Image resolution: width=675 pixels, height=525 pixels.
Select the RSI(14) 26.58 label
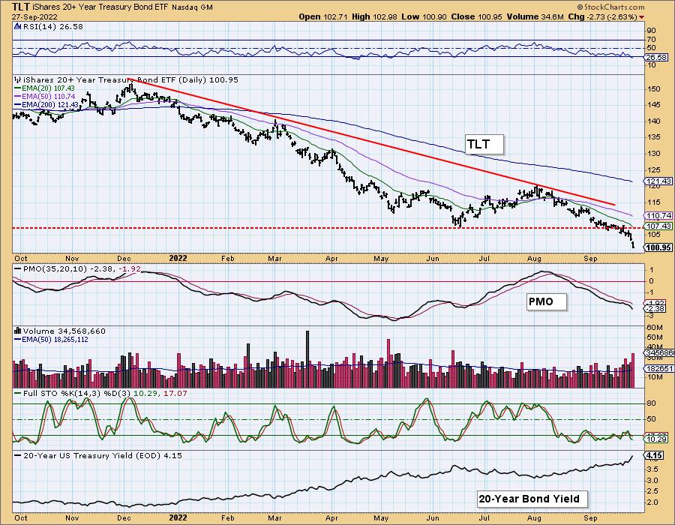click(x=52, y=27)
